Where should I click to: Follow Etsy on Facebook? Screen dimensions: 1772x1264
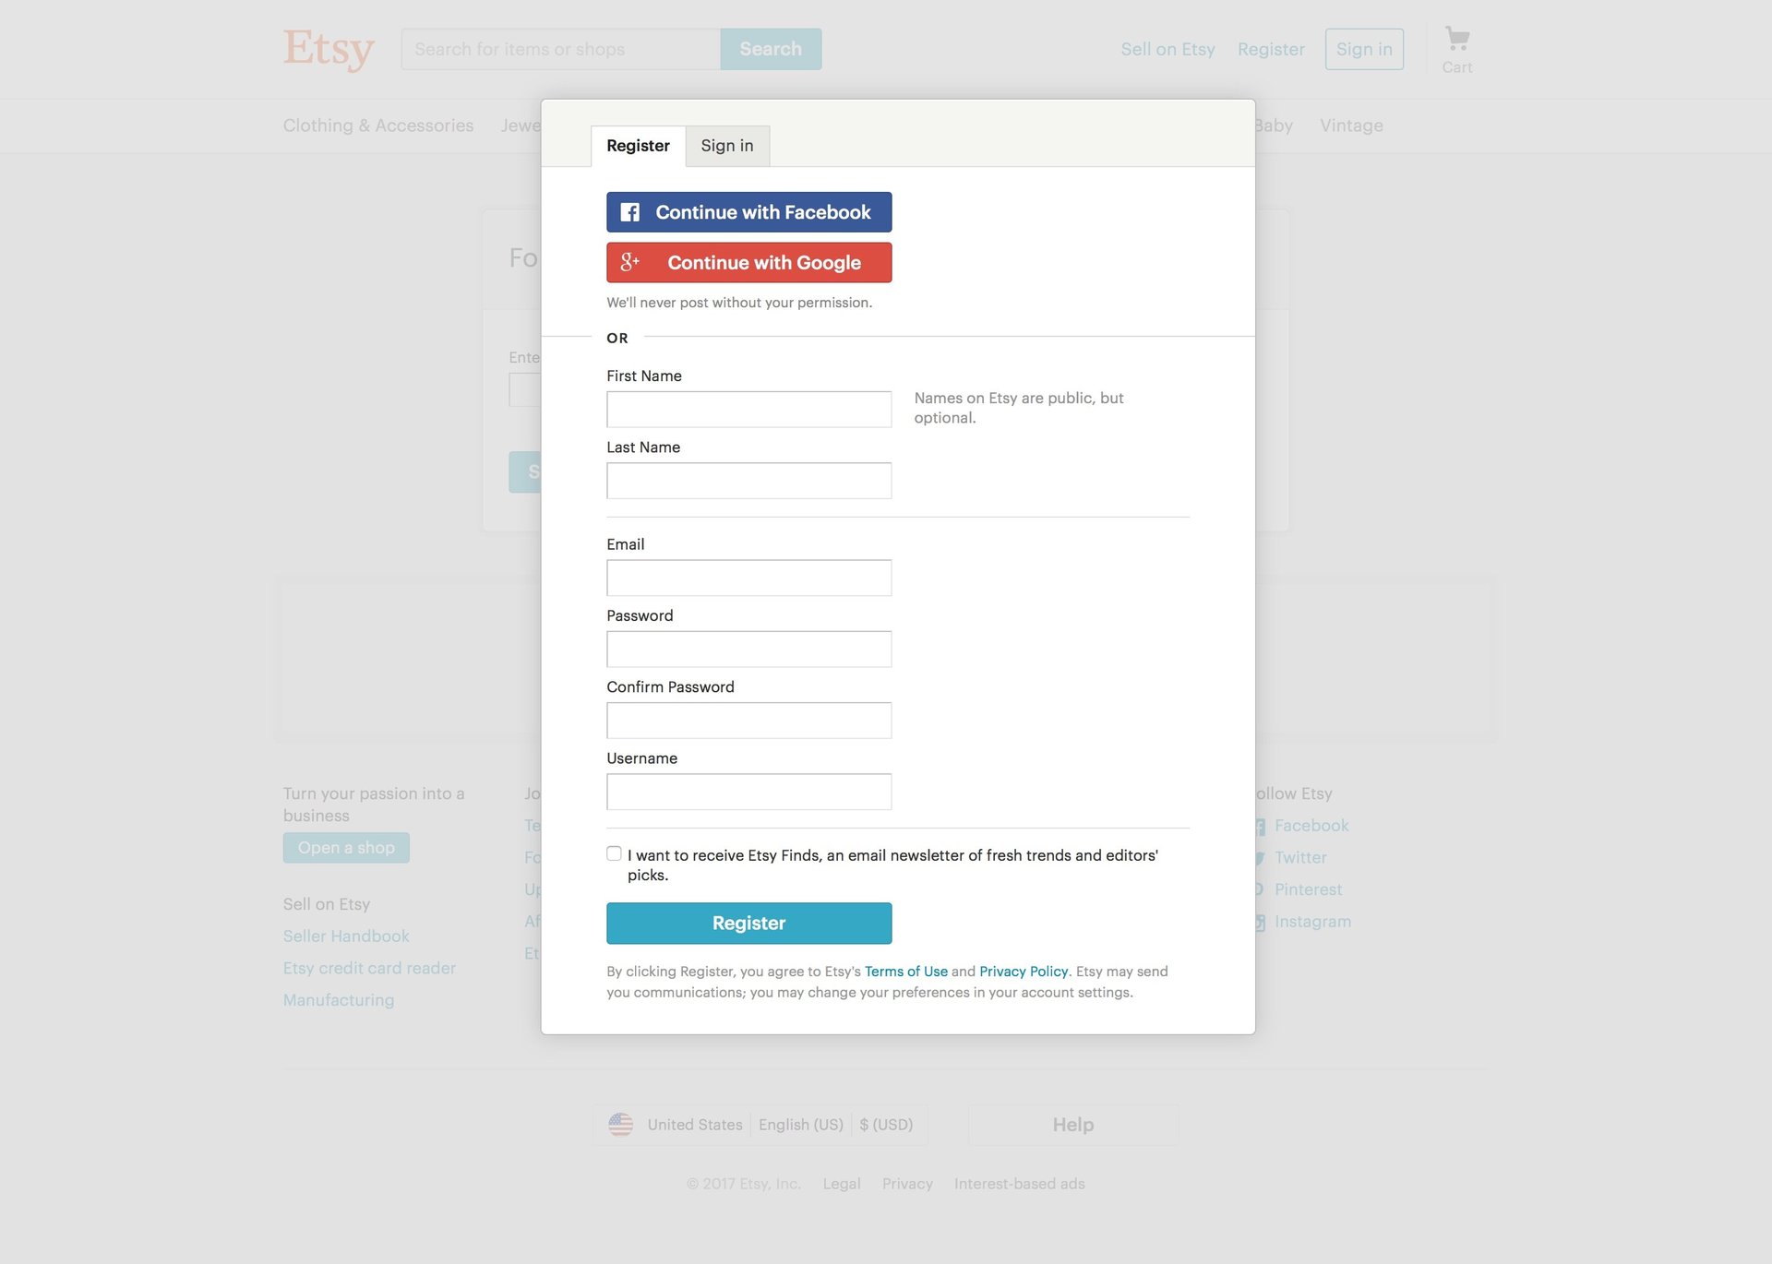1311,825
